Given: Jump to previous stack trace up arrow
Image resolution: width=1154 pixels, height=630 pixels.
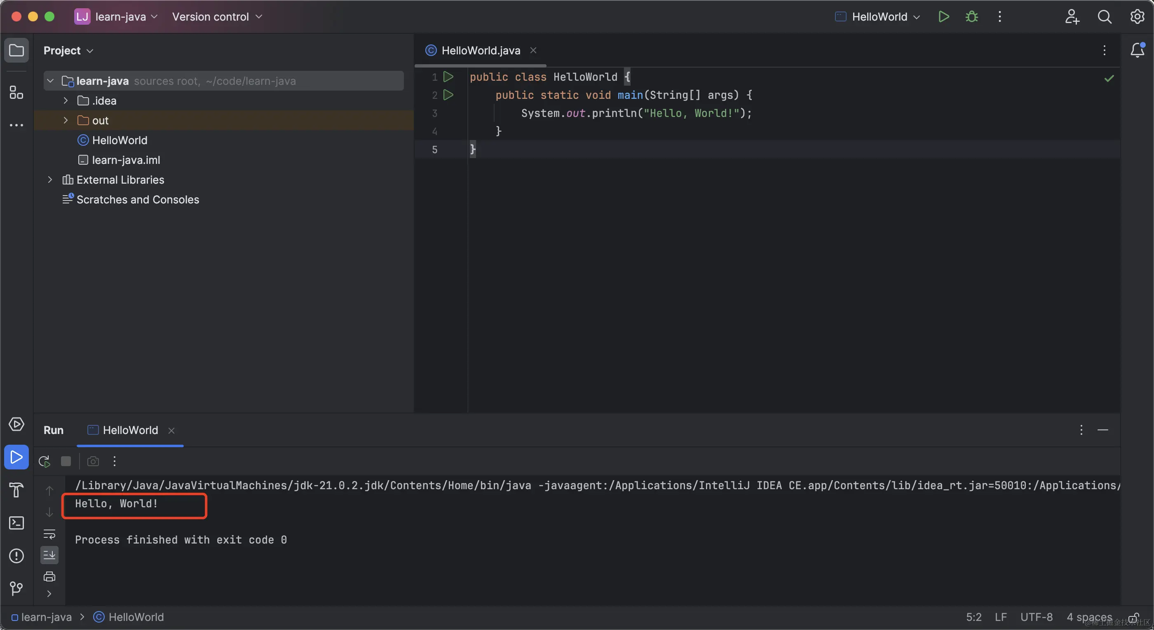Looking at the screenshot, I should click(49, 491).
